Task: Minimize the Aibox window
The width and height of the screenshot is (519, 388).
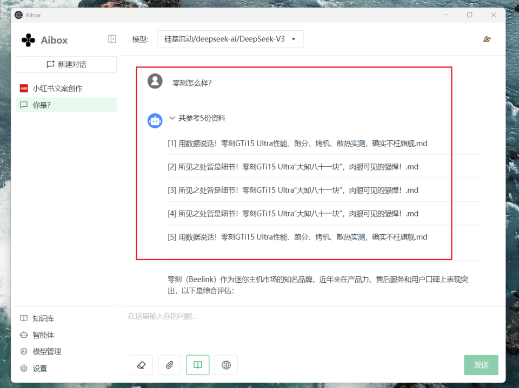Action: (x=446, y=15)
